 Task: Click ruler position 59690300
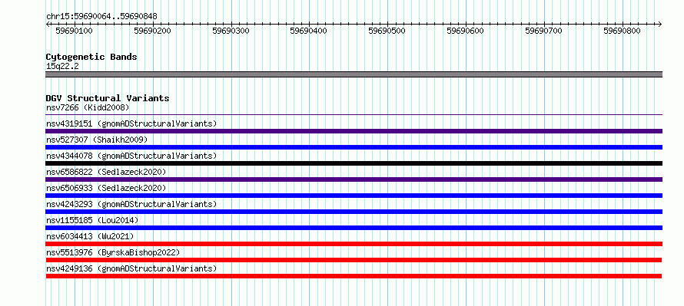point(231,31)
